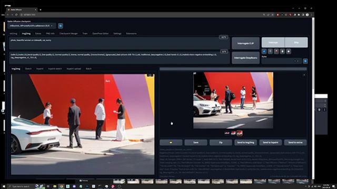Click the Interrupt generation button
The image size is (337, 189).
point(273,43)
